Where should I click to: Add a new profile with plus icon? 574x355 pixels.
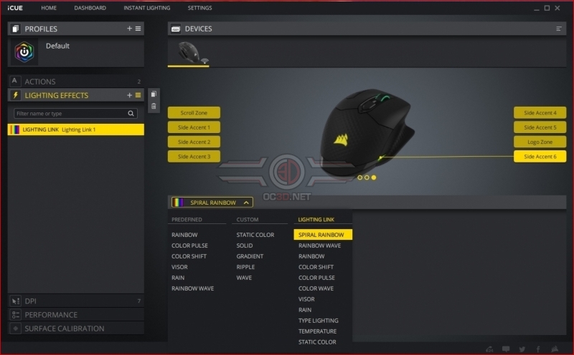click(x=129, y=29)
